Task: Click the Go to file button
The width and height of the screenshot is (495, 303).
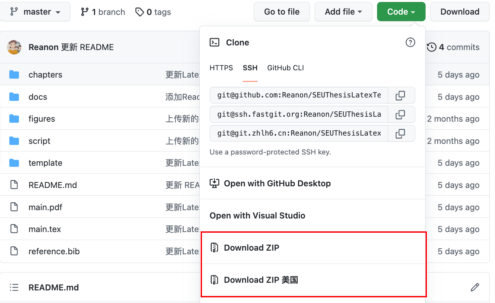Action: [281, 11]
